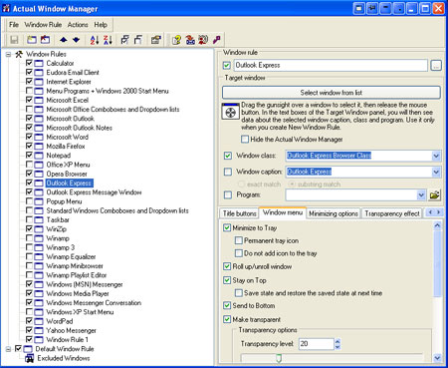Click the Window Rules root hammer icon
This screenshot has width=448, height=368.
(x=19, y=54)
